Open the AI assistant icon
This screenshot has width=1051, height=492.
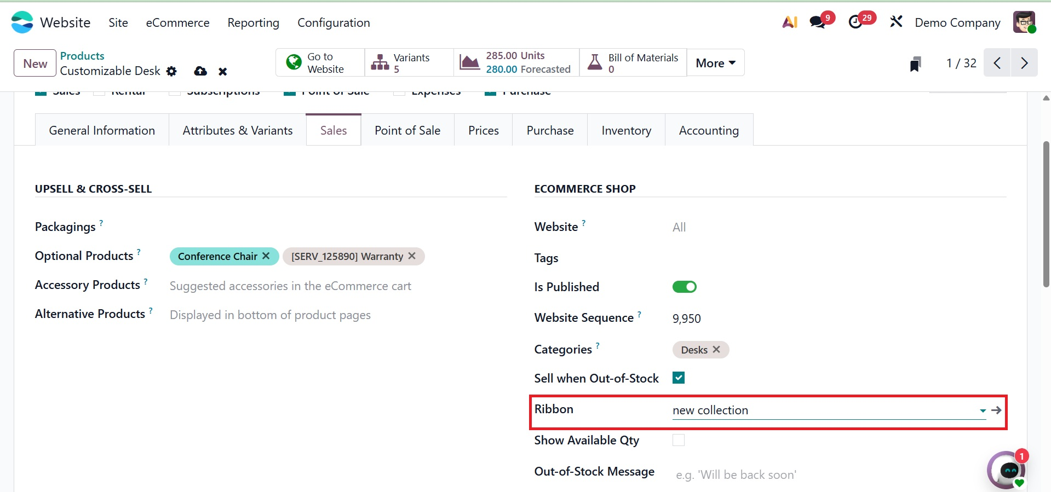tap(789, 22)
